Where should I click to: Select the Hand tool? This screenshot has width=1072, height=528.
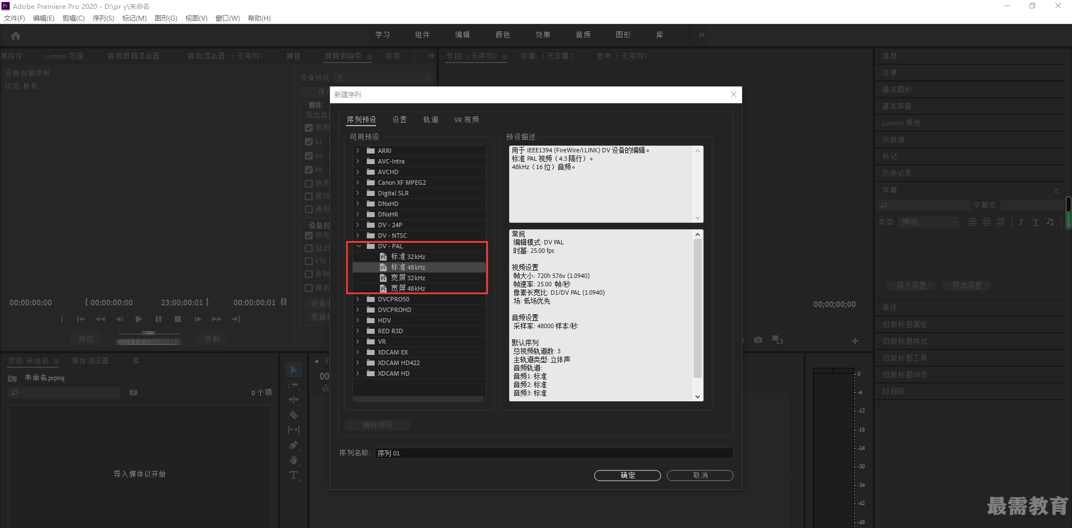coord(294,460)
